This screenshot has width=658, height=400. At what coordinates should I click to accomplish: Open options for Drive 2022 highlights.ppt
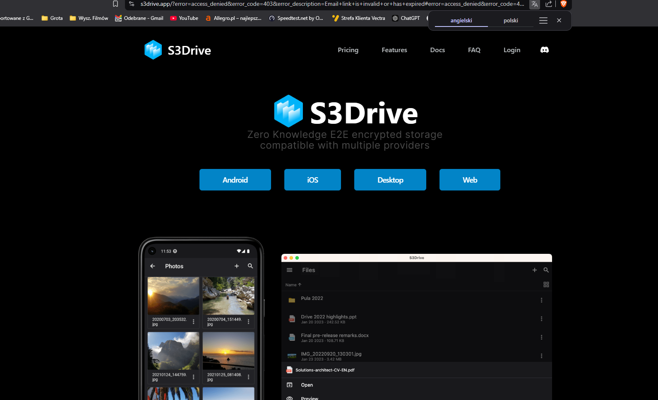coord(541,319)
